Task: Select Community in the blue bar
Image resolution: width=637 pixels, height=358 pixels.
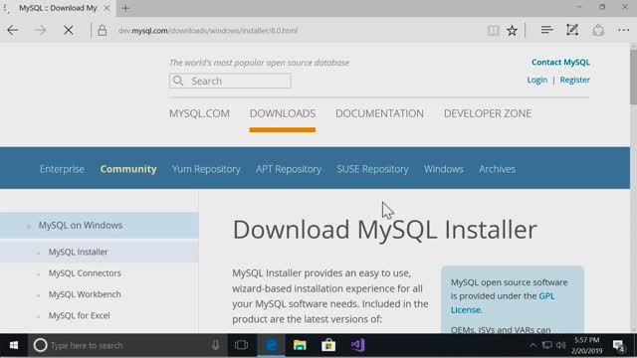Action: coord(128,169)
